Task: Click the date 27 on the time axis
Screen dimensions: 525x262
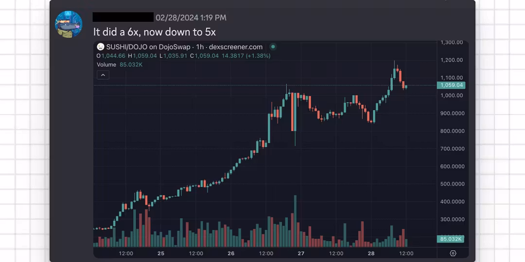Action: point(301,253)
